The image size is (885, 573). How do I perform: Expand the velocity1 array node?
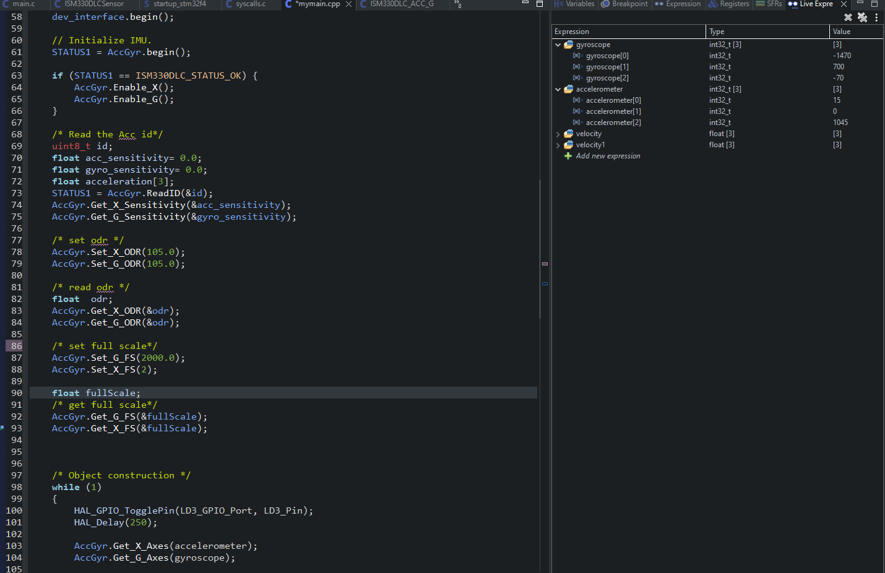(x=558, y=145)
